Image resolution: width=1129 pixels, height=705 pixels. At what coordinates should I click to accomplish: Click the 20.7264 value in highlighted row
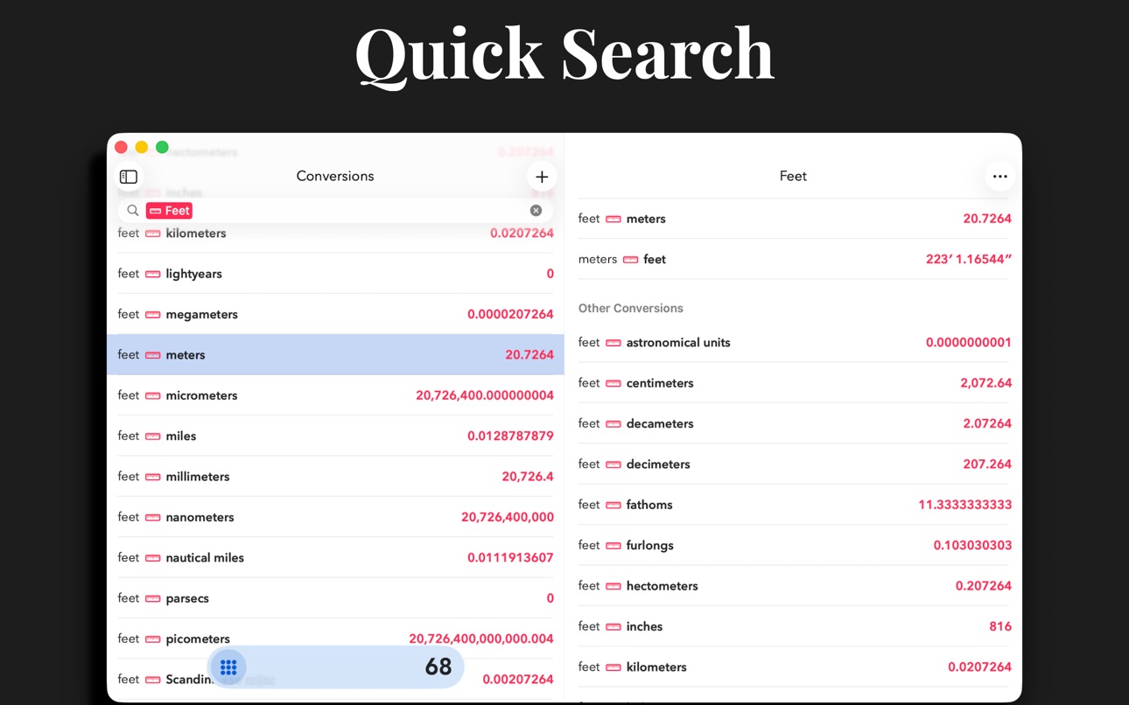click(x=529, y=354)
